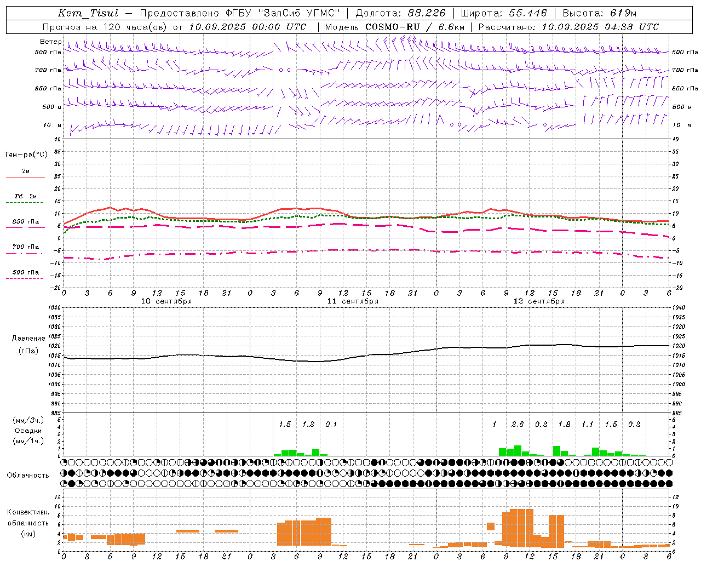Click the Осадки precipitation label
701x561 pixels.
tap(28, 431)
